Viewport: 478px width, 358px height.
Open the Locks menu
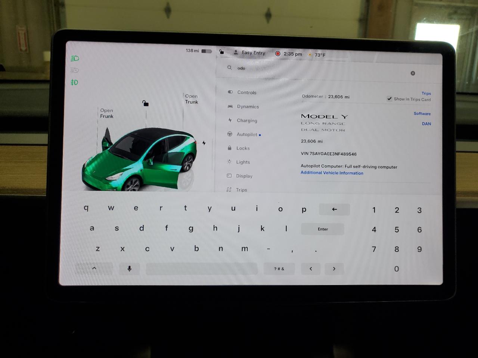(x=239, y=148)
